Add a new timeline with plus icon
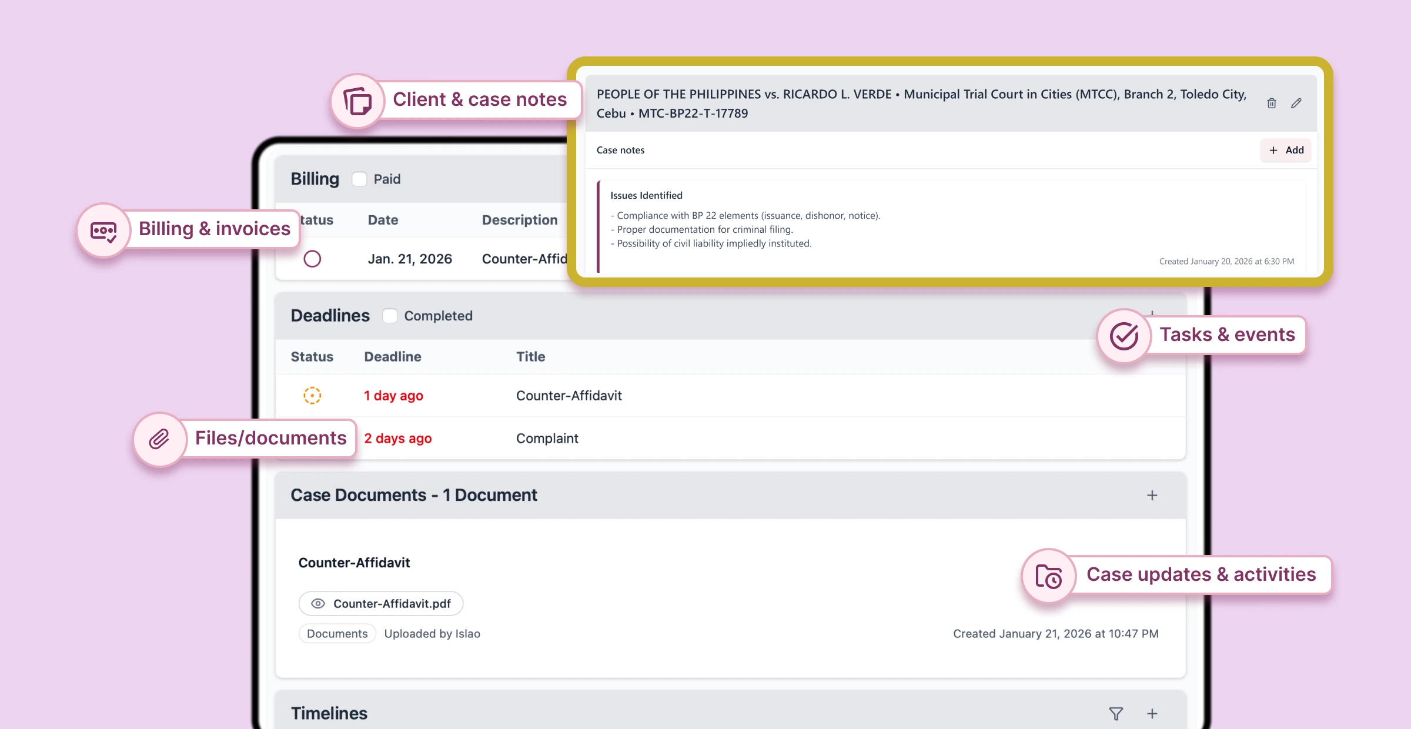This screenshot has width=1411, height=729. pos(1152,714)
